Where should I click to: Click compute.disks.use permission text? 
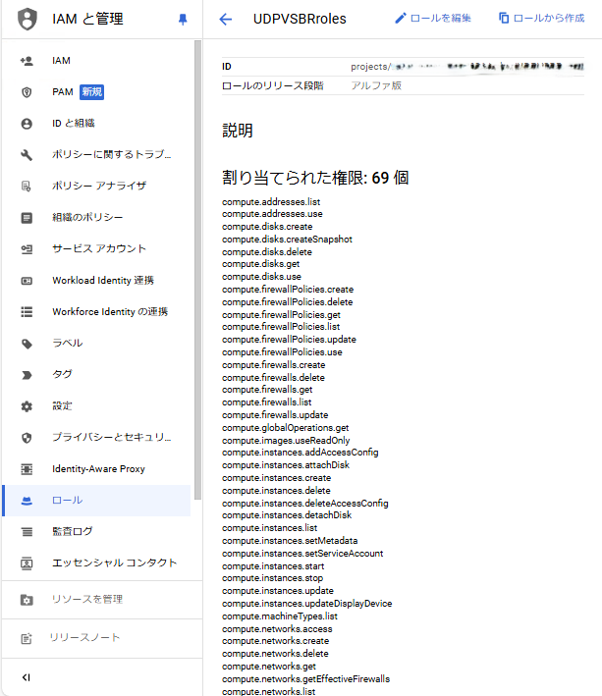261,277
